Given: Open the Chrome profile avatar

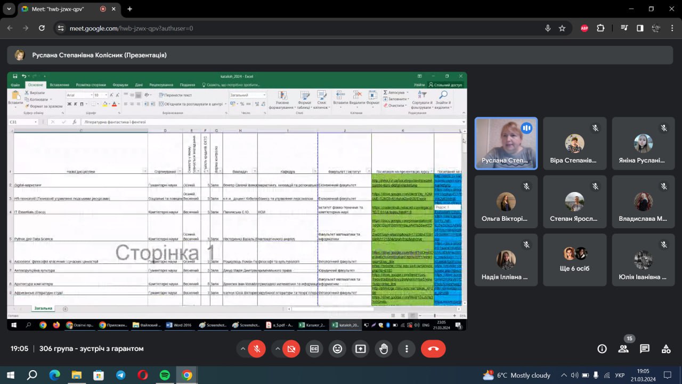Looking at the screenshot, I should tap(656, 28).
